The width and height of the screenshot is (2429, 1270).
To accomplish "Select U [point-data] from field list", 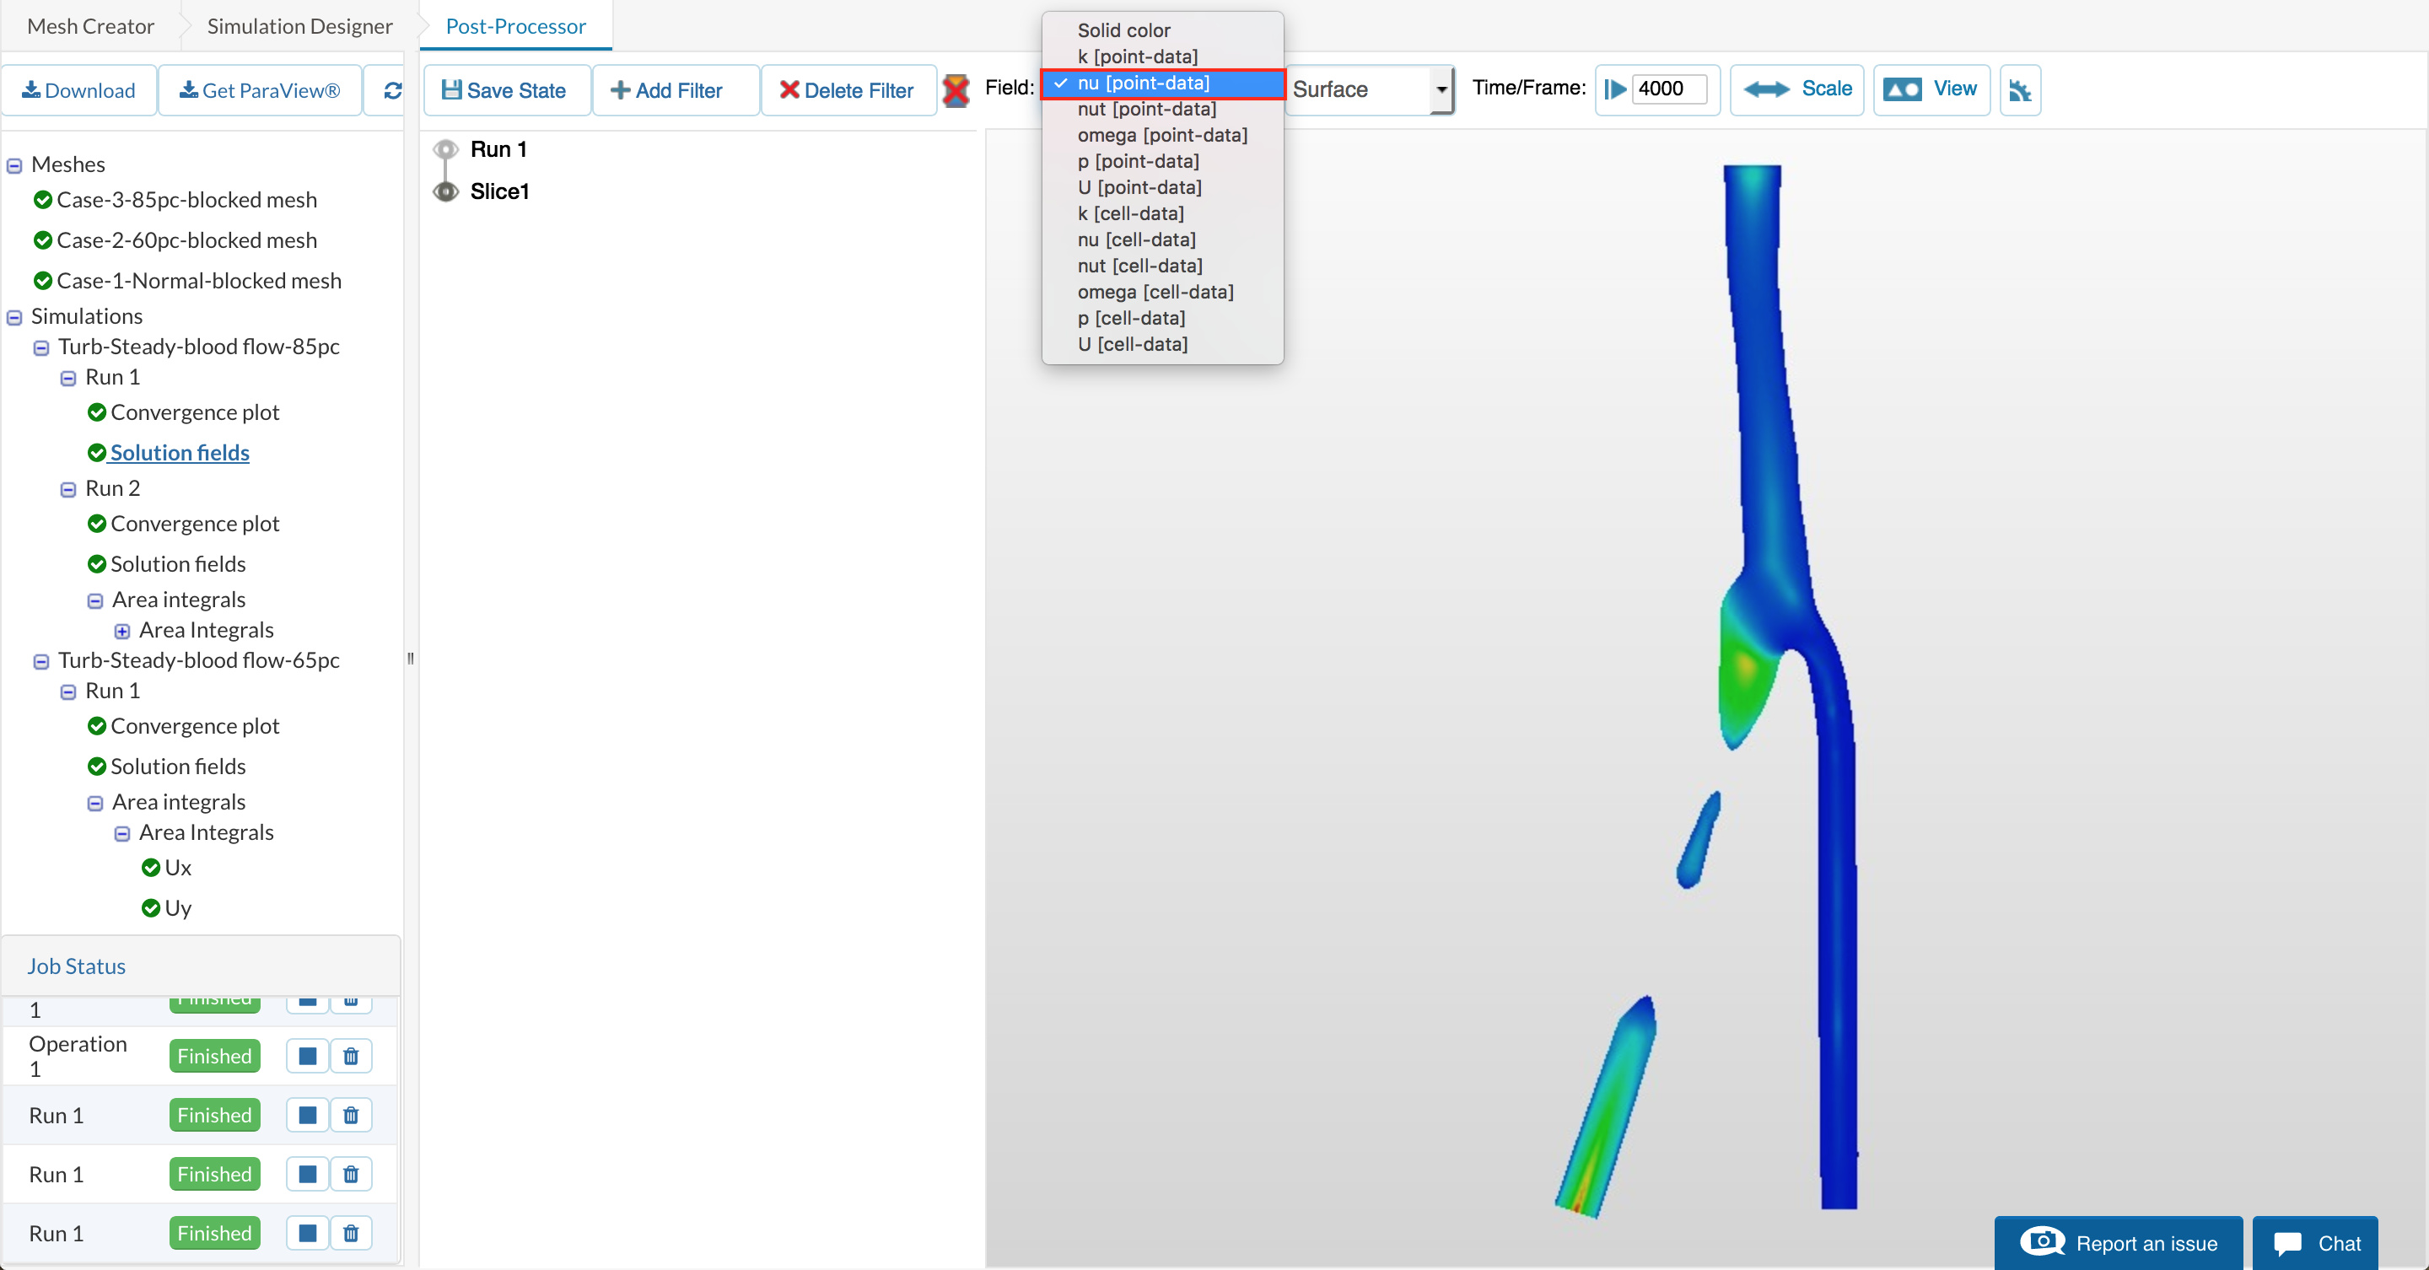I will [x=1139, y=187].
